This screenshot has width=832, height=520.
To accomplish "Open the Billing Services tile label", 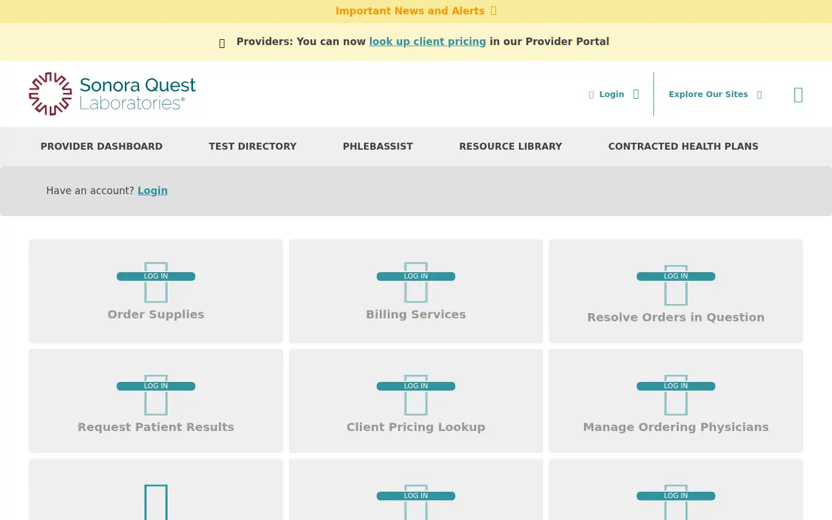I will tap(416, 314).
